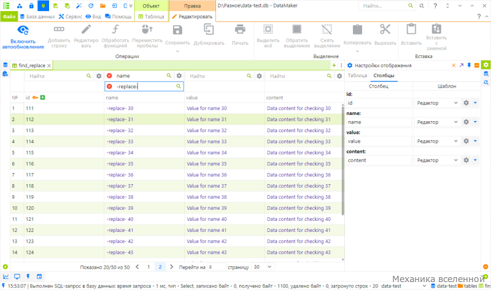This screenshot has width=491, height=290.
Task: Clear the -replace- search field
Action: point(109,86)
